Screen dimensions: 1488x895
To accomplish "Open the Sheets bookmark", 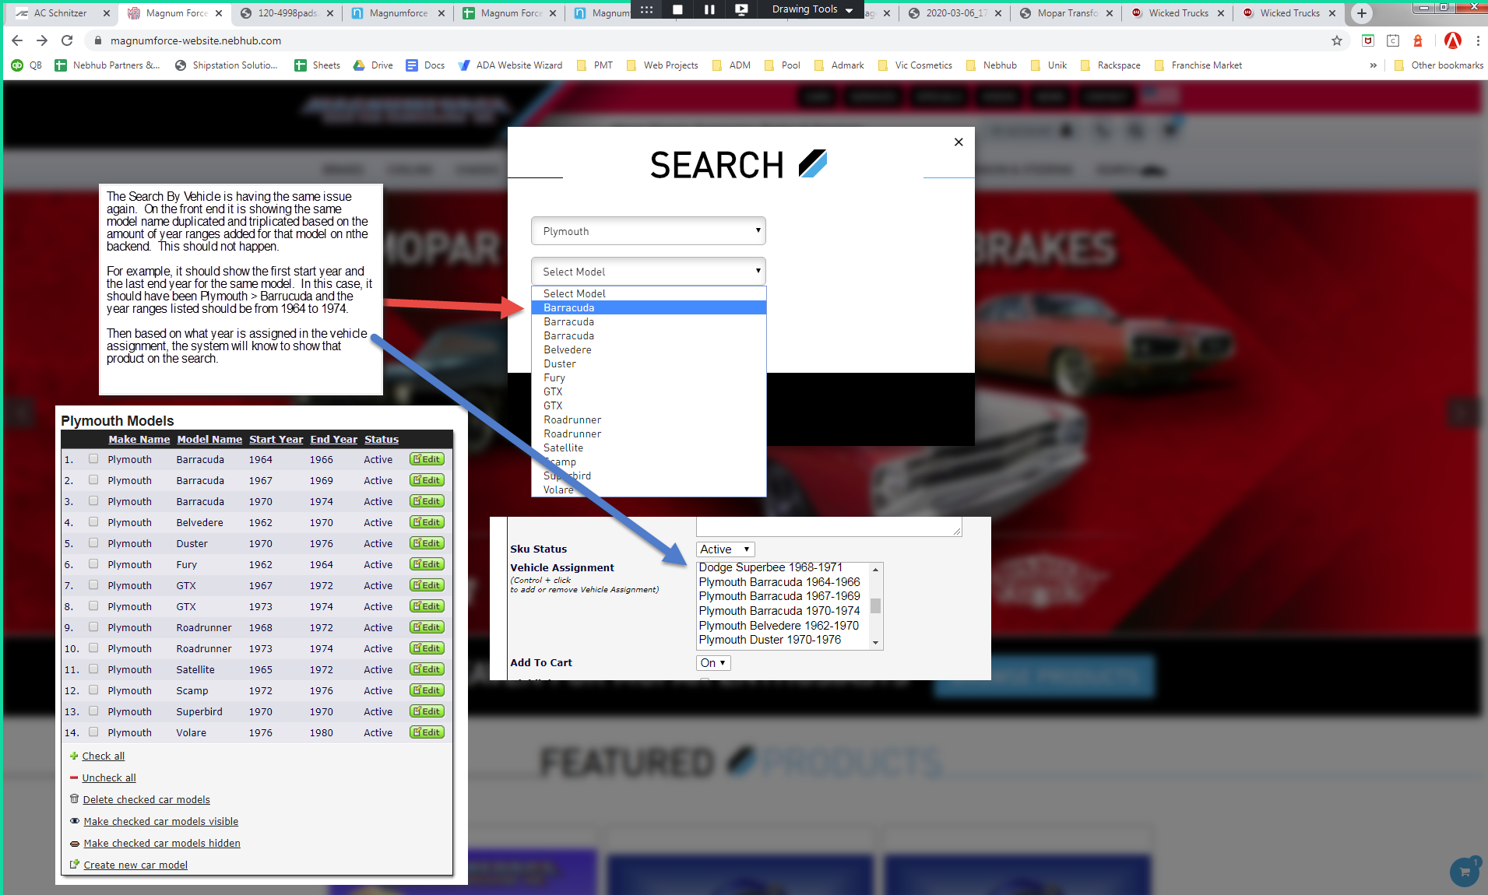I will [317, 65].
